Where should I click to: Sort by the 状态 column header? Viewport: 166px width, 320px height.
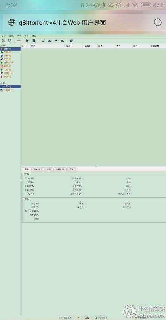point(106,46)
